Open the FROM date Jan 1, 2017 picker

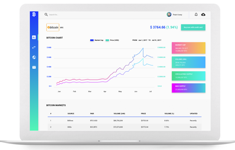point(143,40)
